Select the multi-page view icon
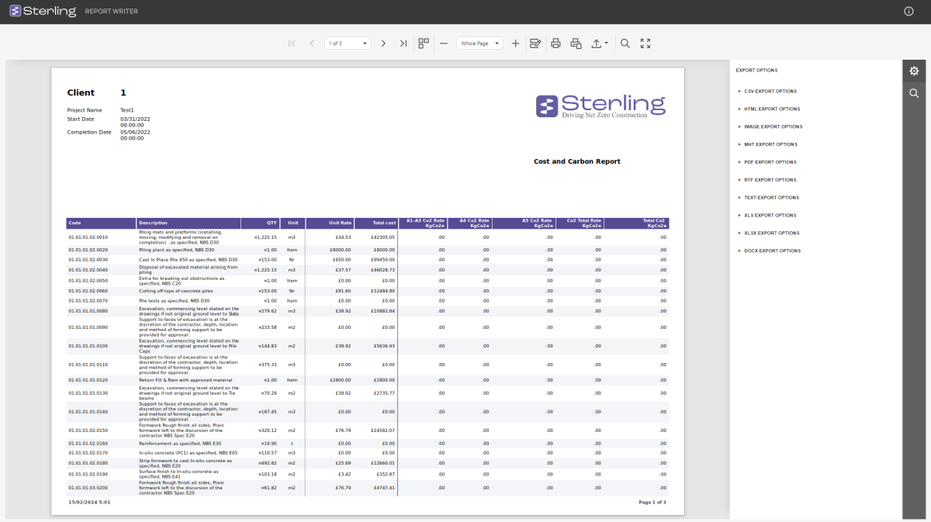This screenshot has width=931, height=522. click(423, 43)
